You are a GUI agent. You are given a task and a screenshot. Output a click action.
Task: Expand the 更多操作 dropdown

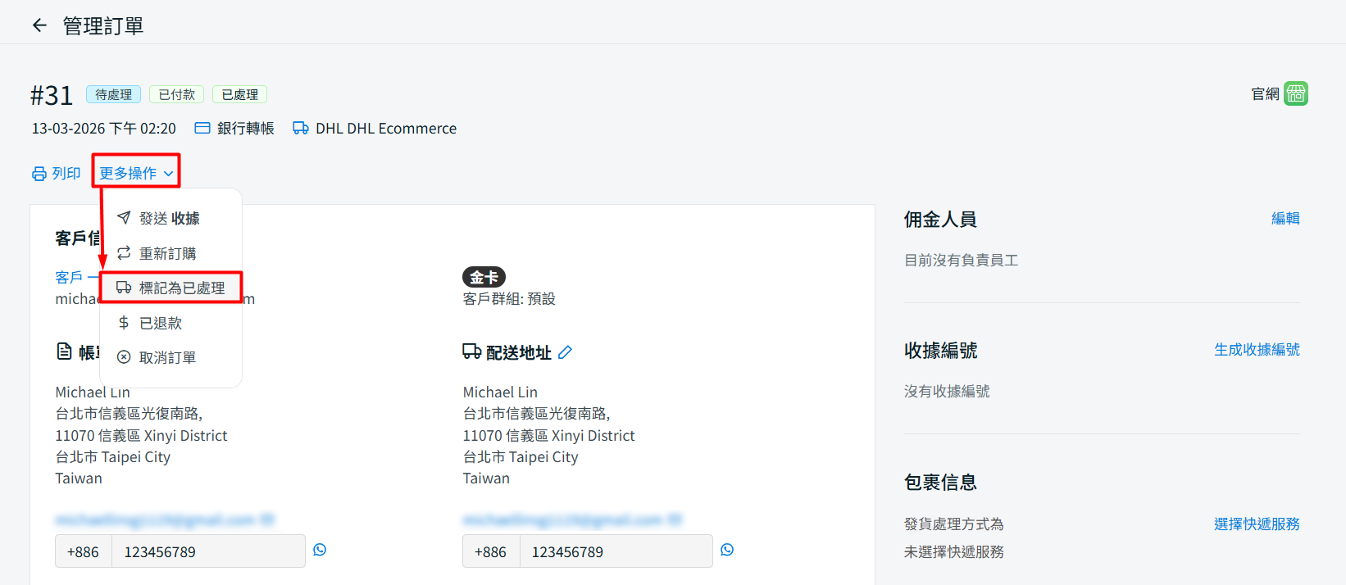point(136,173)
